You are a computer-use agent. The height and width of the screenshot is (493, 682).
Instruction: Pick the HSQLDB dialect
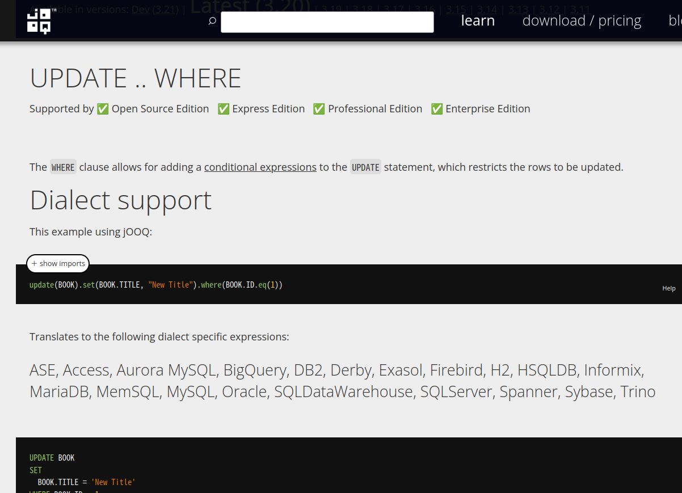[547, 370]
